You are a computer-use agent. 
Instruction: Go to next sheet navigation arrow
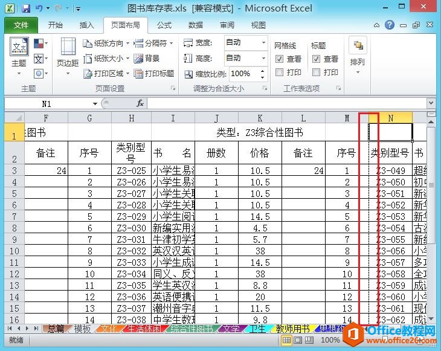point(27,328)
